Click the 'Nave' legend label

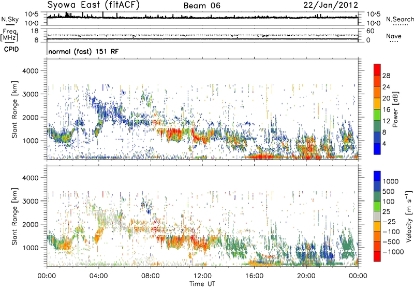click(394, 36)
